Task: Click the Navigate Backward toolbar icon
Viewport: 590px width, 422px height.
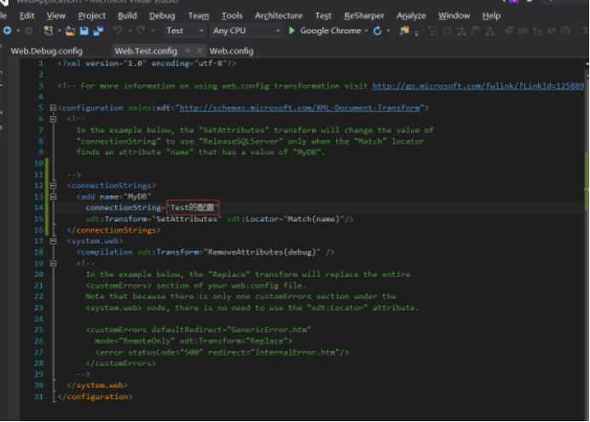Action: pyautogui.click(x=7, y=31)
